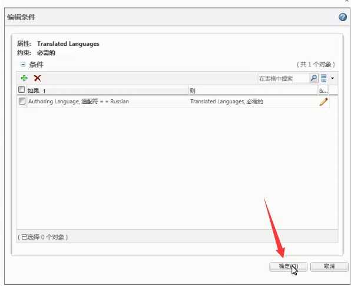Open the blue help question mark icon
The image size is (351, 286).
[343, 17]
